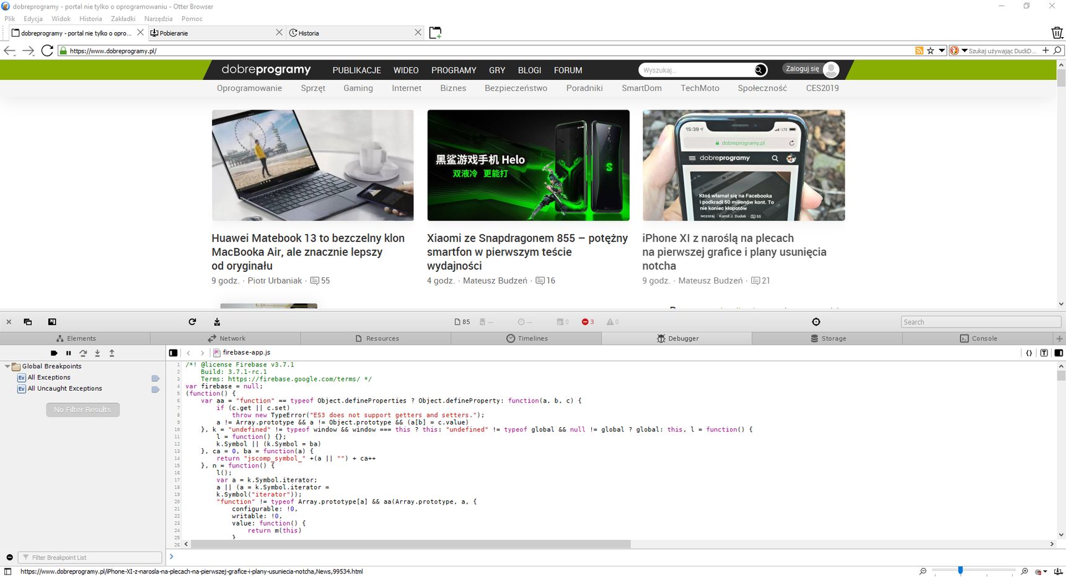Pause script execution in the debugger

tap(68, 354)
